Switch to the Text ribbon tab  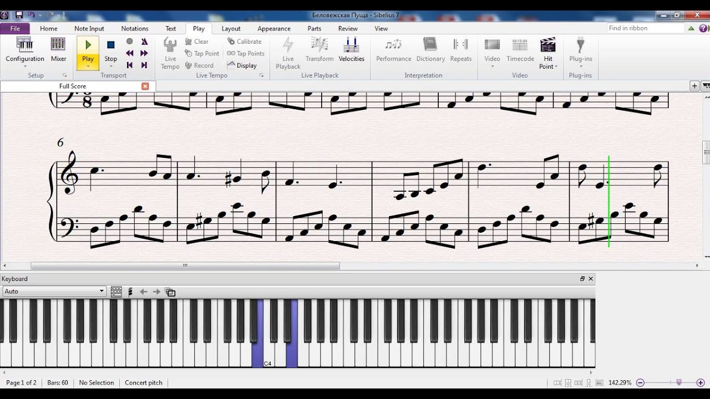[x=171, y=28]
